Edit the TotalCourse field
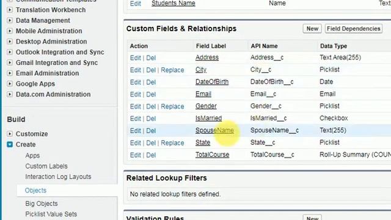This screenshot has width=391, height=220. pos(136,155)
